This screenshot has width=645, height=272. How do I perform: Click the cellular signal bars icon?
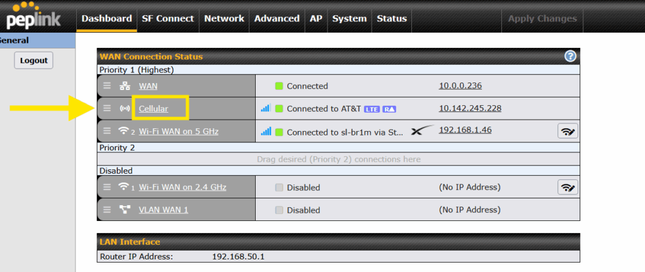(266, 108)
